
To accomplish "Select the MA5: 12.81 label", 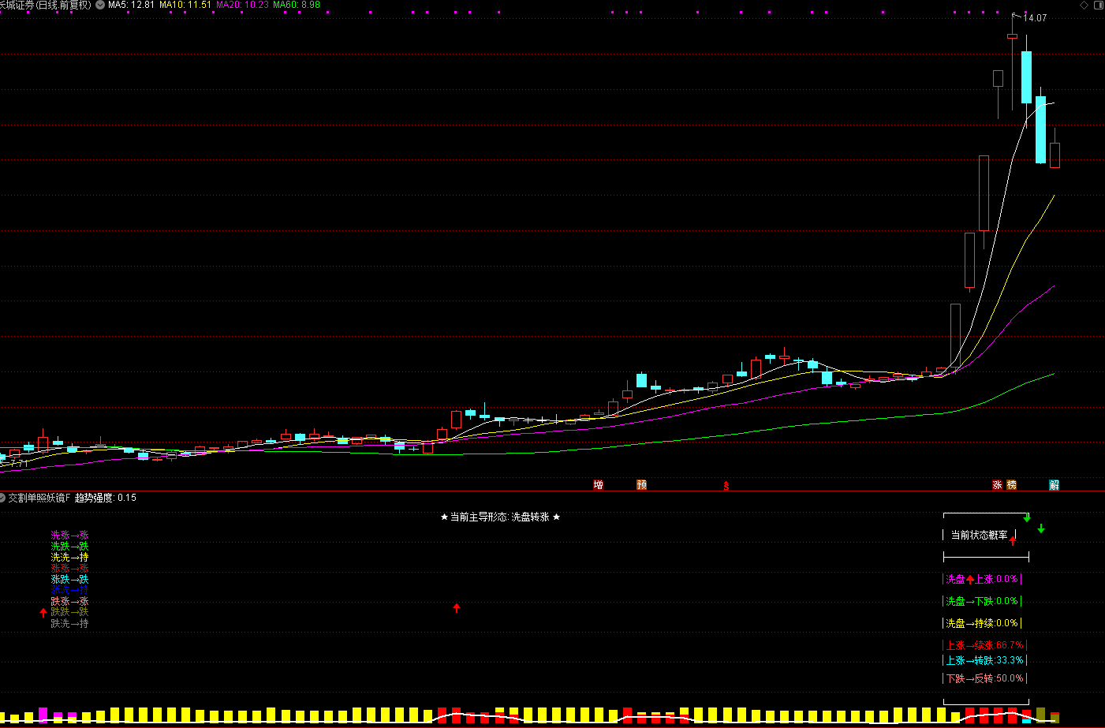I will 131,5.
